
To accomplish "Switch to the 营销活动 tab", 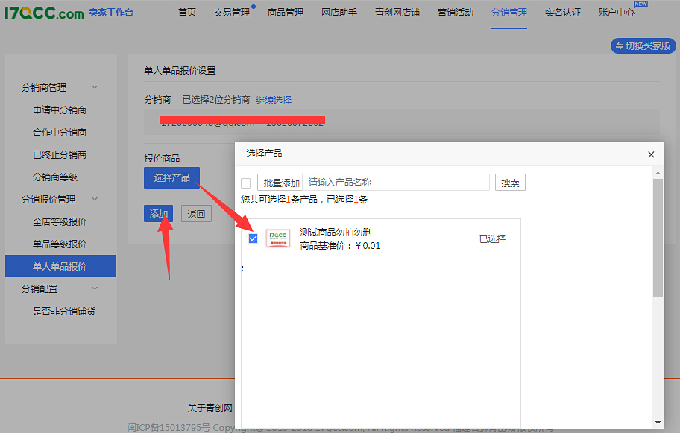I will pos(455,13).
